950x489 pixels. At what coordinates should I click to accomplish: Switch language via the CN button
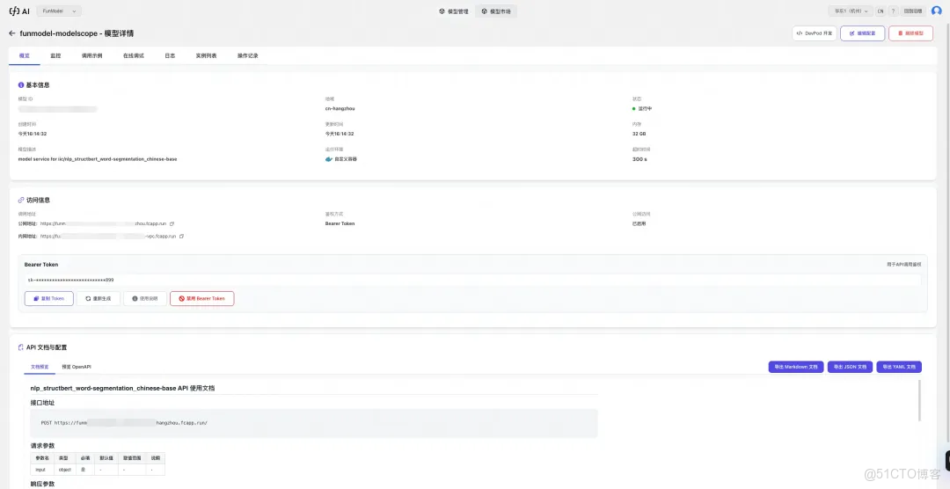point(881,11)
